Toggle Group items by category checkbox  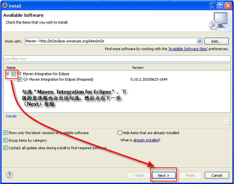tap(5, 140)
